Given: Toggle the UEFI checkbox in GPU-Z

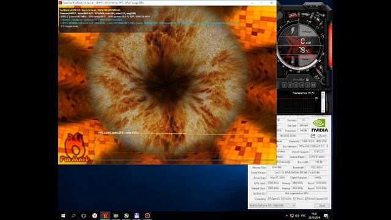Looking at the screenshot, I should click(319, 136).
